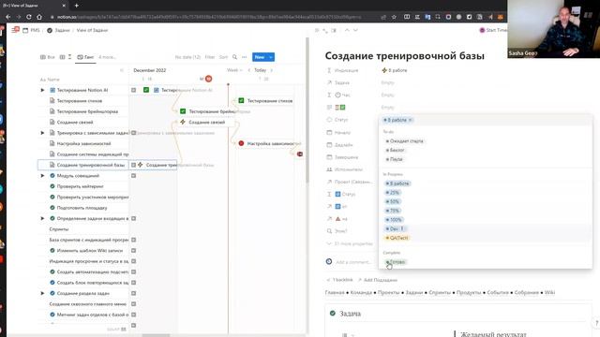Choose the 100% status option

(x=394, y=220)
